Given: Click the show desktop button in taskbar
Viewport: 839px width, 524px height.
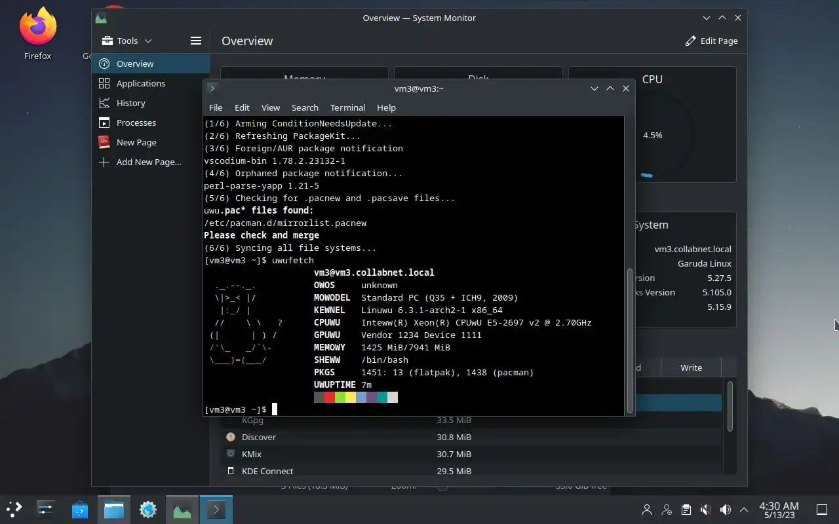Looking at the screenshot, I should click(x=821, y=510).
